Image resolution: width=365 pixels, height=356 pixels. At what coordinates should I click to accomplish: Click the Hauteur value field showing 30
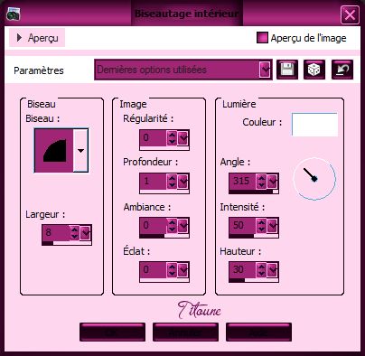(242, 269)
